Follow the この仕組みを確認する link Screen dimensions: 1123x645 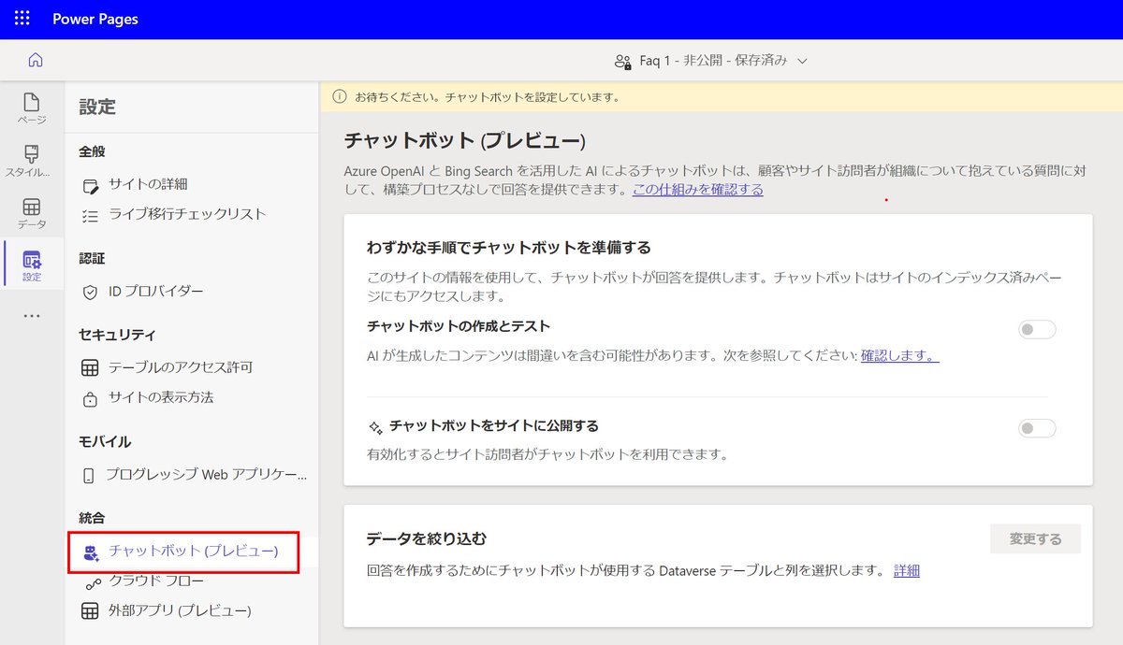point(698,190)
